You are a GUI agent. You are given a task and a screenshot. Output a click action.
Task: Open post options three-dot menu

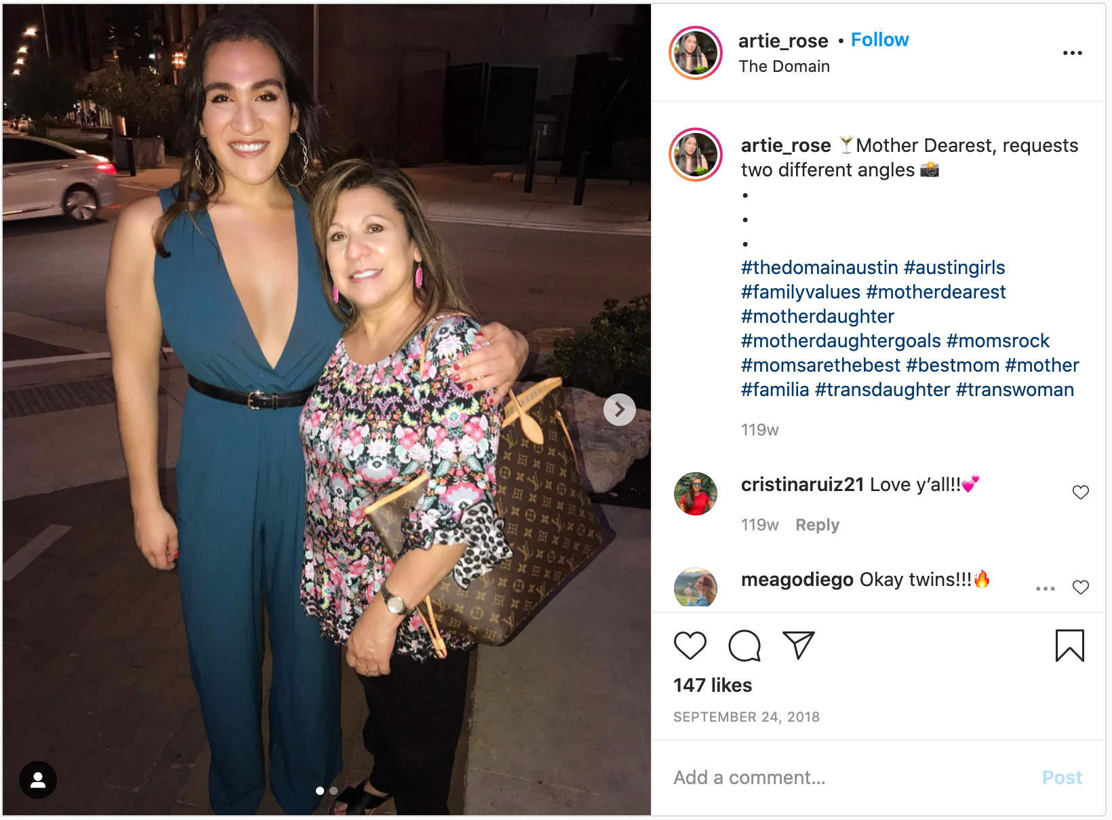[x=1073, y=53]
